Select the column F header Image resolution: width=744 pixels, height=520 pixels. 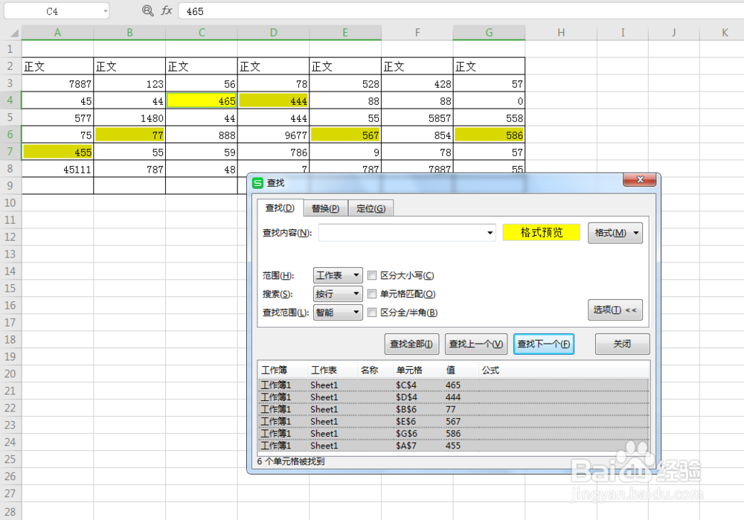click(x=417, y=33)
